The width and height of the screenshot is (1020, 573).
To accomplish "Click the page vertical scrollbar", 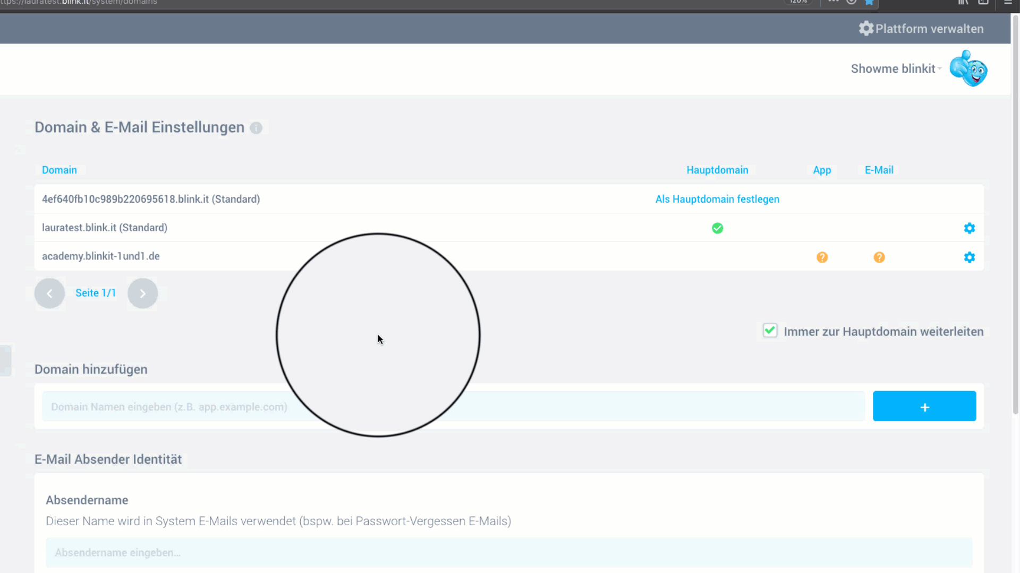I will 1015,212.
